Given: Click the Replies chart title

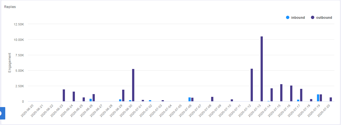Looking at the screenshot, I should click(10, 7).
